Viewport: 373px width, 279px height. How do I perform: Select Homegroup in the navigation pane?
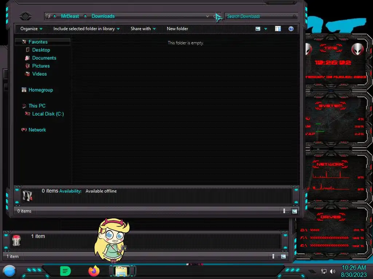[x=41, y=90]
